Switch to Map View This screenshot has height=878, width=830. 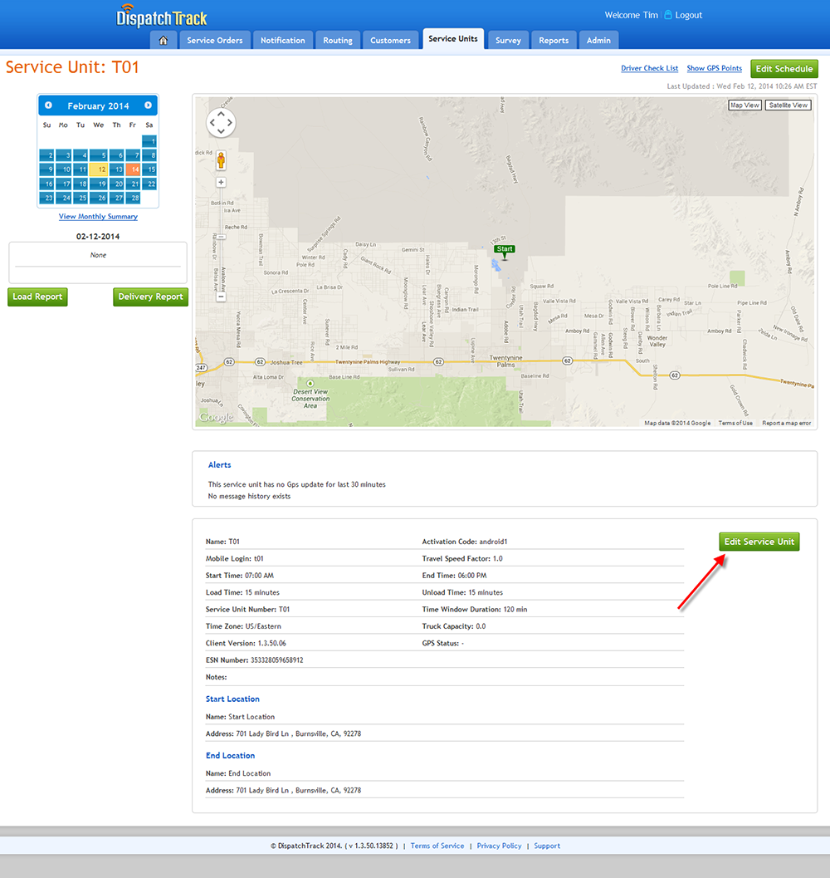click(x=745, y=105)
